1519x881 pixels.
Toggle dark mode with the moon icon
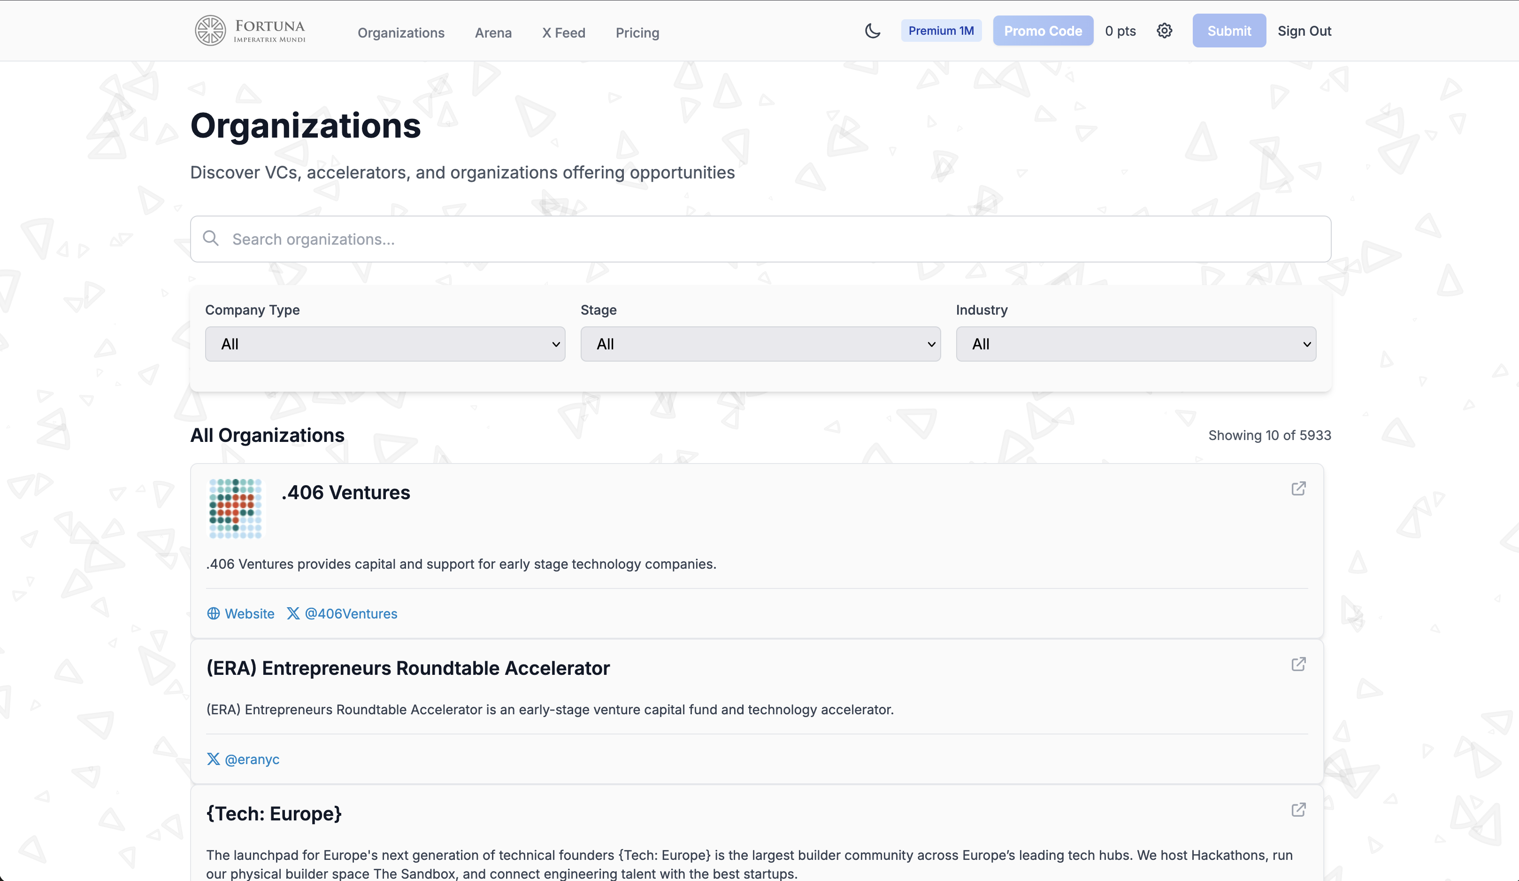(x=872, y=31)
